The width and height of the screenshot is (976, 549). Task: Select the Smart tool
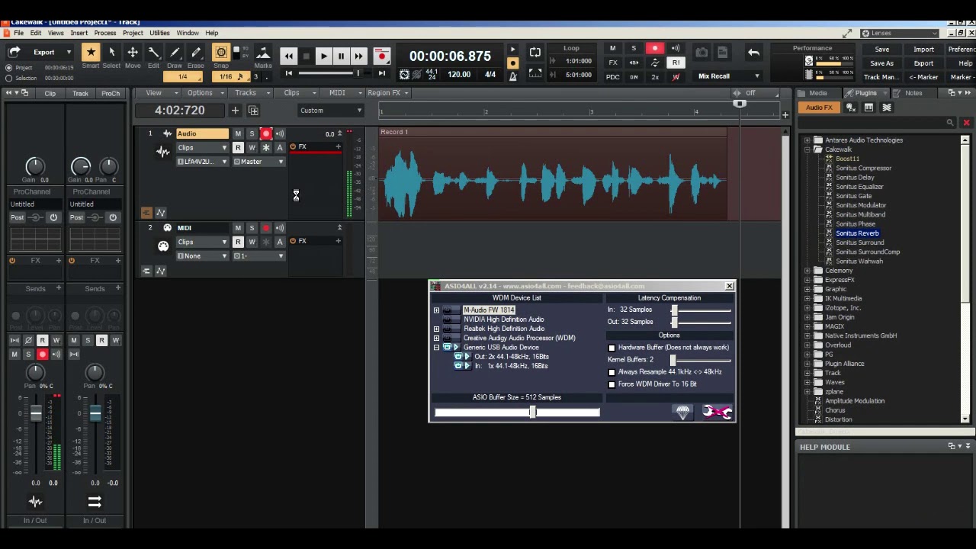91,52
